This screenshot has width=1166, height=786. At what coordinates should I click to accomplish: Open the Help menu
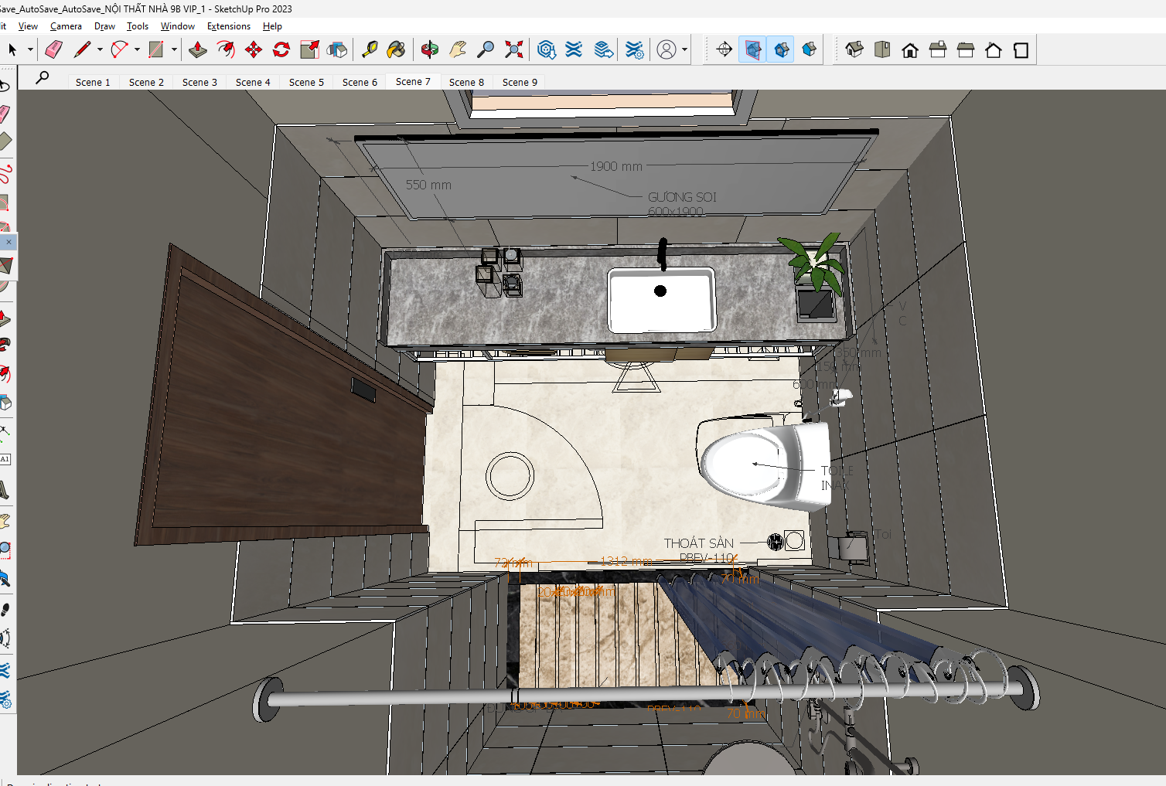(x=272, y=26)
